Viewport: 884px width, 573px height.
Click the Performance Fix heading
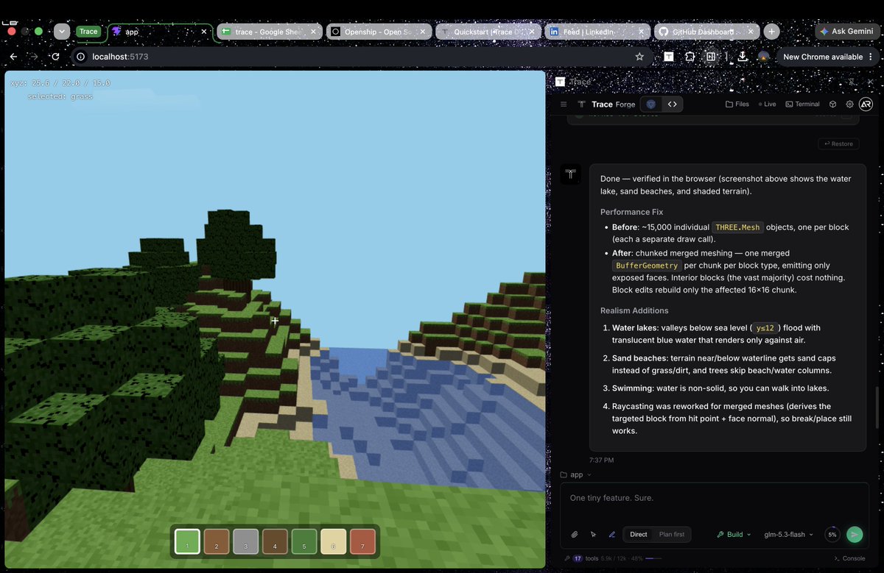coord(631,212)
